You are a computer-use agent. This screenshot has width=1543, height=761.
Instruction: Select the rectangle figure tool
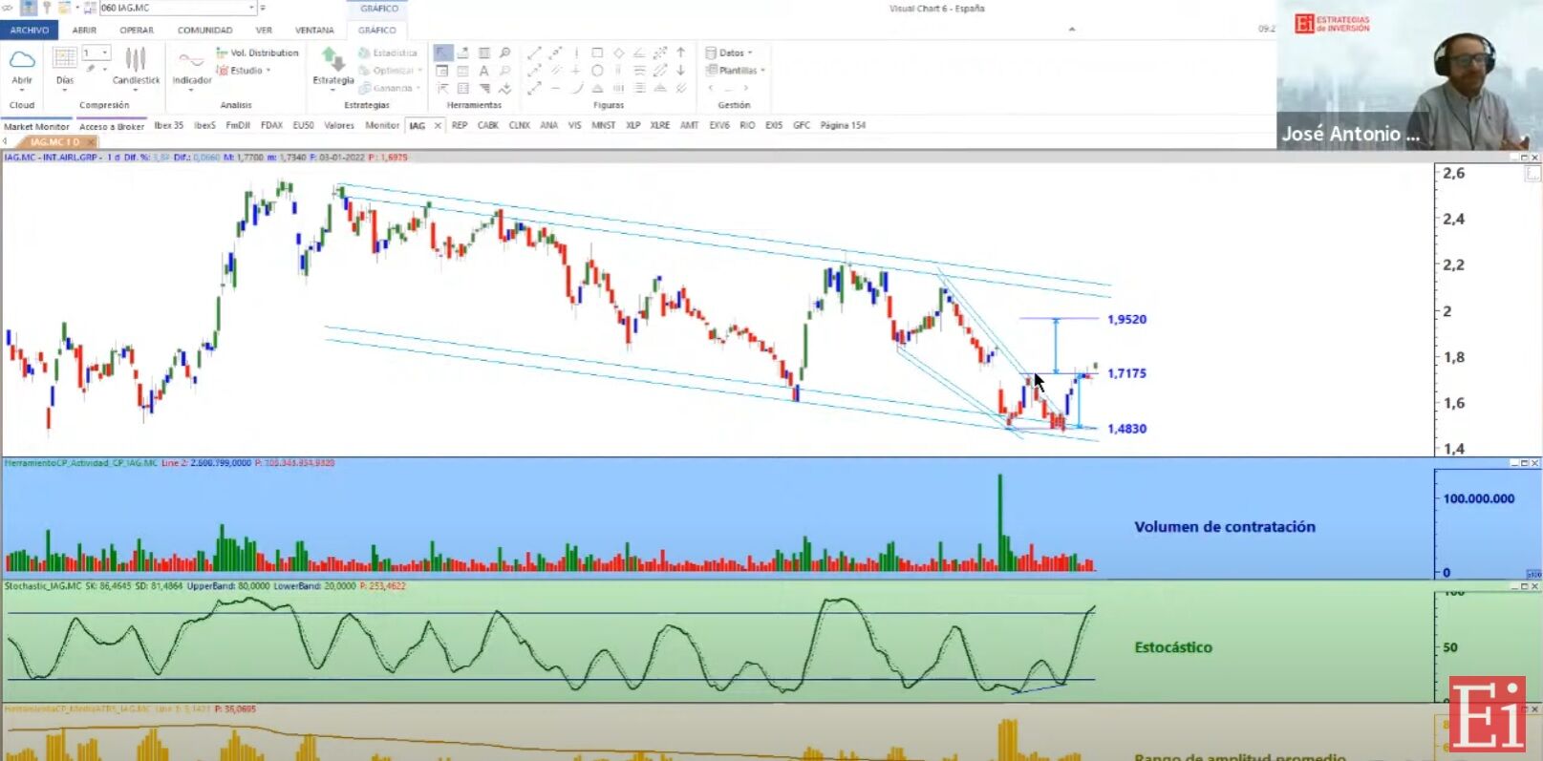[597, 53]
